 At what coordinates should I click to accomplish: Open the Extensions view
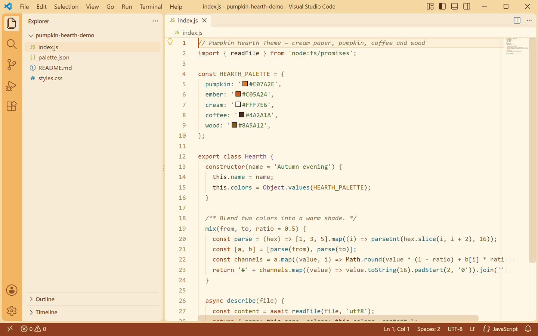[12, 106]
